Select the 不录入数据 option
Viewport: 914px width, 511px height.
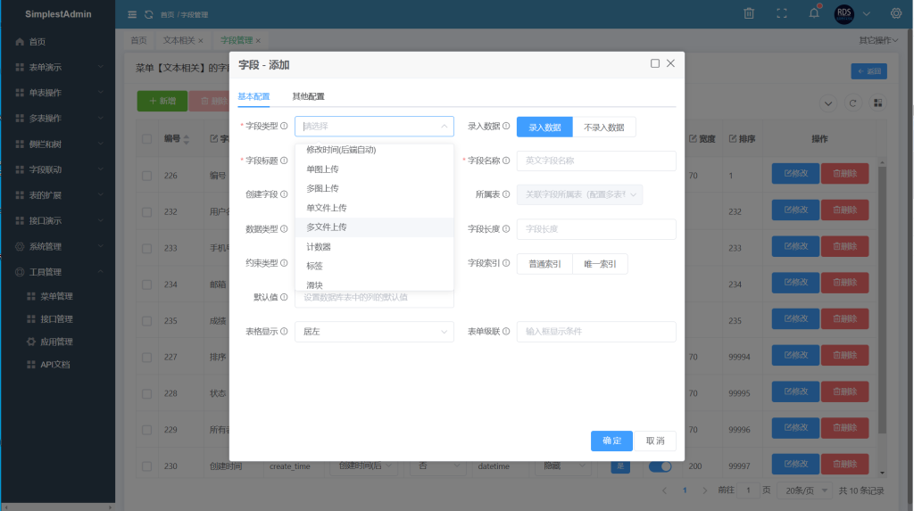click(x=603, y=128)
